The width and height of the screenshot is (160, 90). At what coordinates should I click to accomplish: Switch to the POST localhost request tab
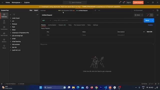click(x=66, y=10)
